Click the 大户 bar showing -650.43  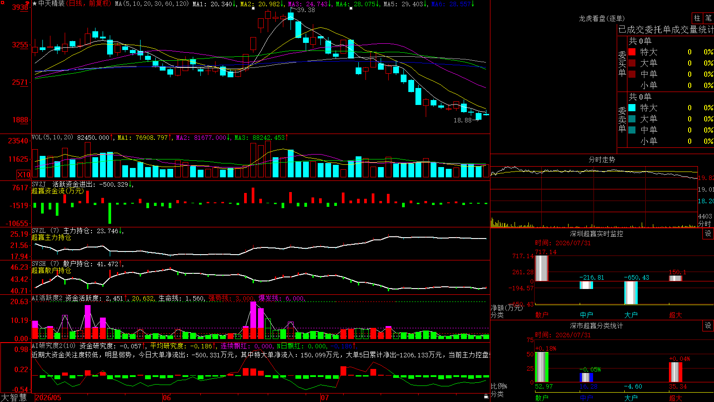(x=631, y=293)
